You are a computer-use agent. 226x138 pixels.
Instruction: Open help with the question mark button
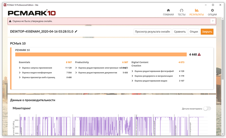click(212, 21)
